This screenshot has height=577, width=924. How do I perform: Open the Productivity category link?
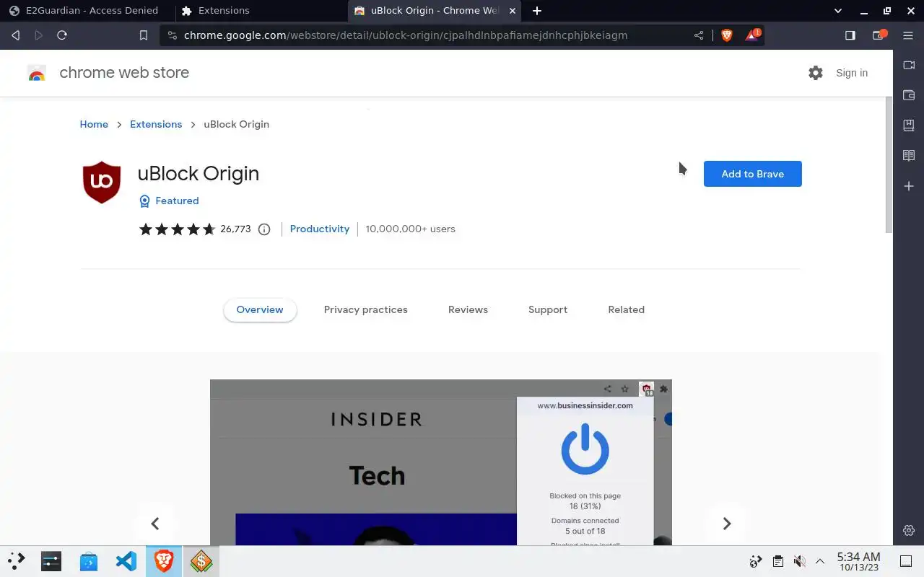coord(320,229)
